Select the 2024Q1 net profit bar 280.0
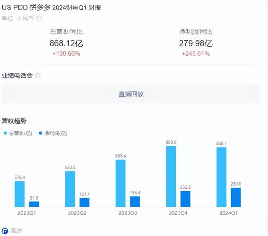The width and height of the screenshot is (268, 236). (x=236, y=197)
